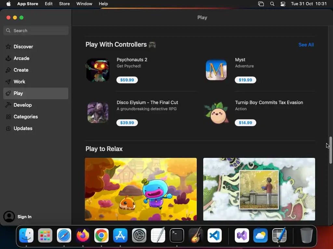Buy Disco Elysium for $39.99

[127, 123]
